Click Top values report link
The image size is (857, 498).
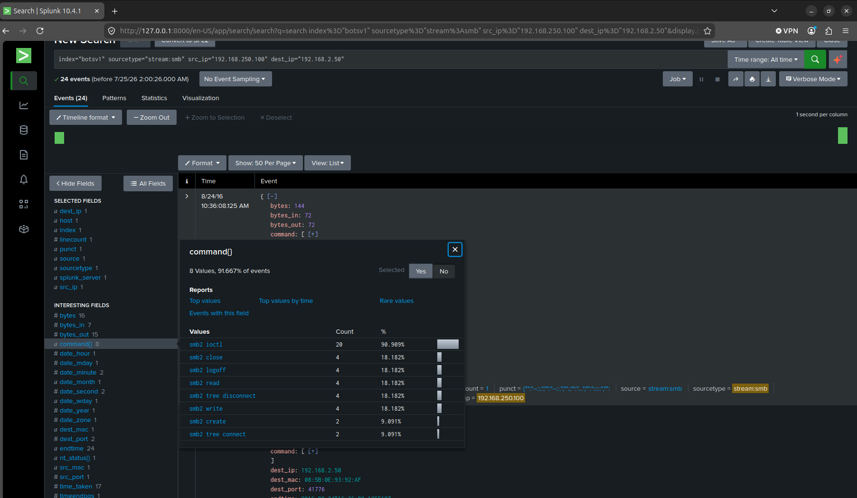[205, 301]
